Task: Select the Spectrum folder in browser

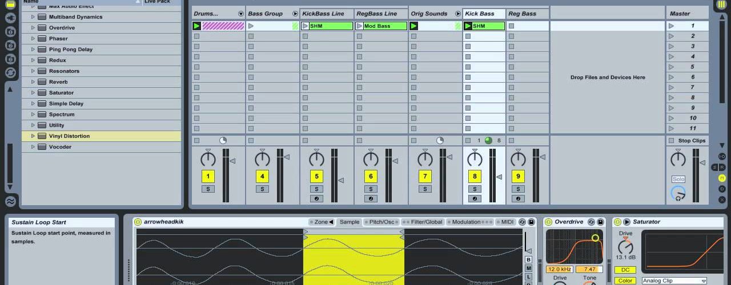Action: pos(62,115)
